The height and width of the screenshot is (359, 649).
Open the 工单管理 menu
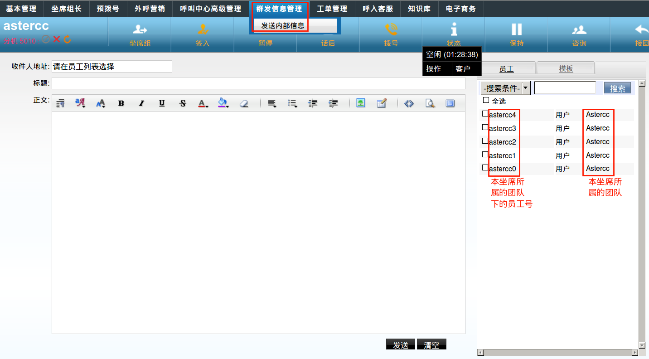332,9
